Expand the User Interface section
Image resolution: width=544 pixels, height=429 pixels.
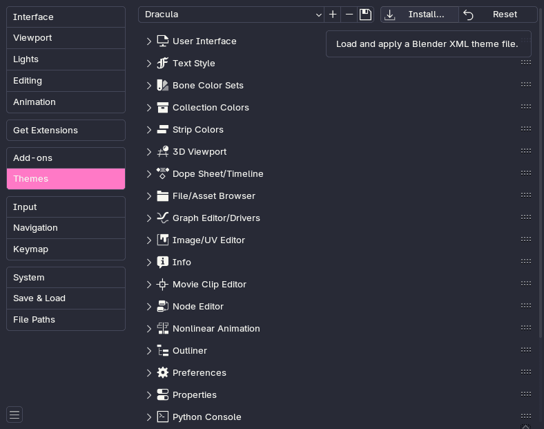pyautogui.click(x=149, y=41)
